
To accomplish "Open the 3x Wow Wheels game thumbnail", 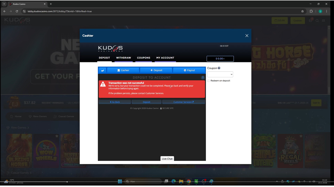I will pos(46,151).
